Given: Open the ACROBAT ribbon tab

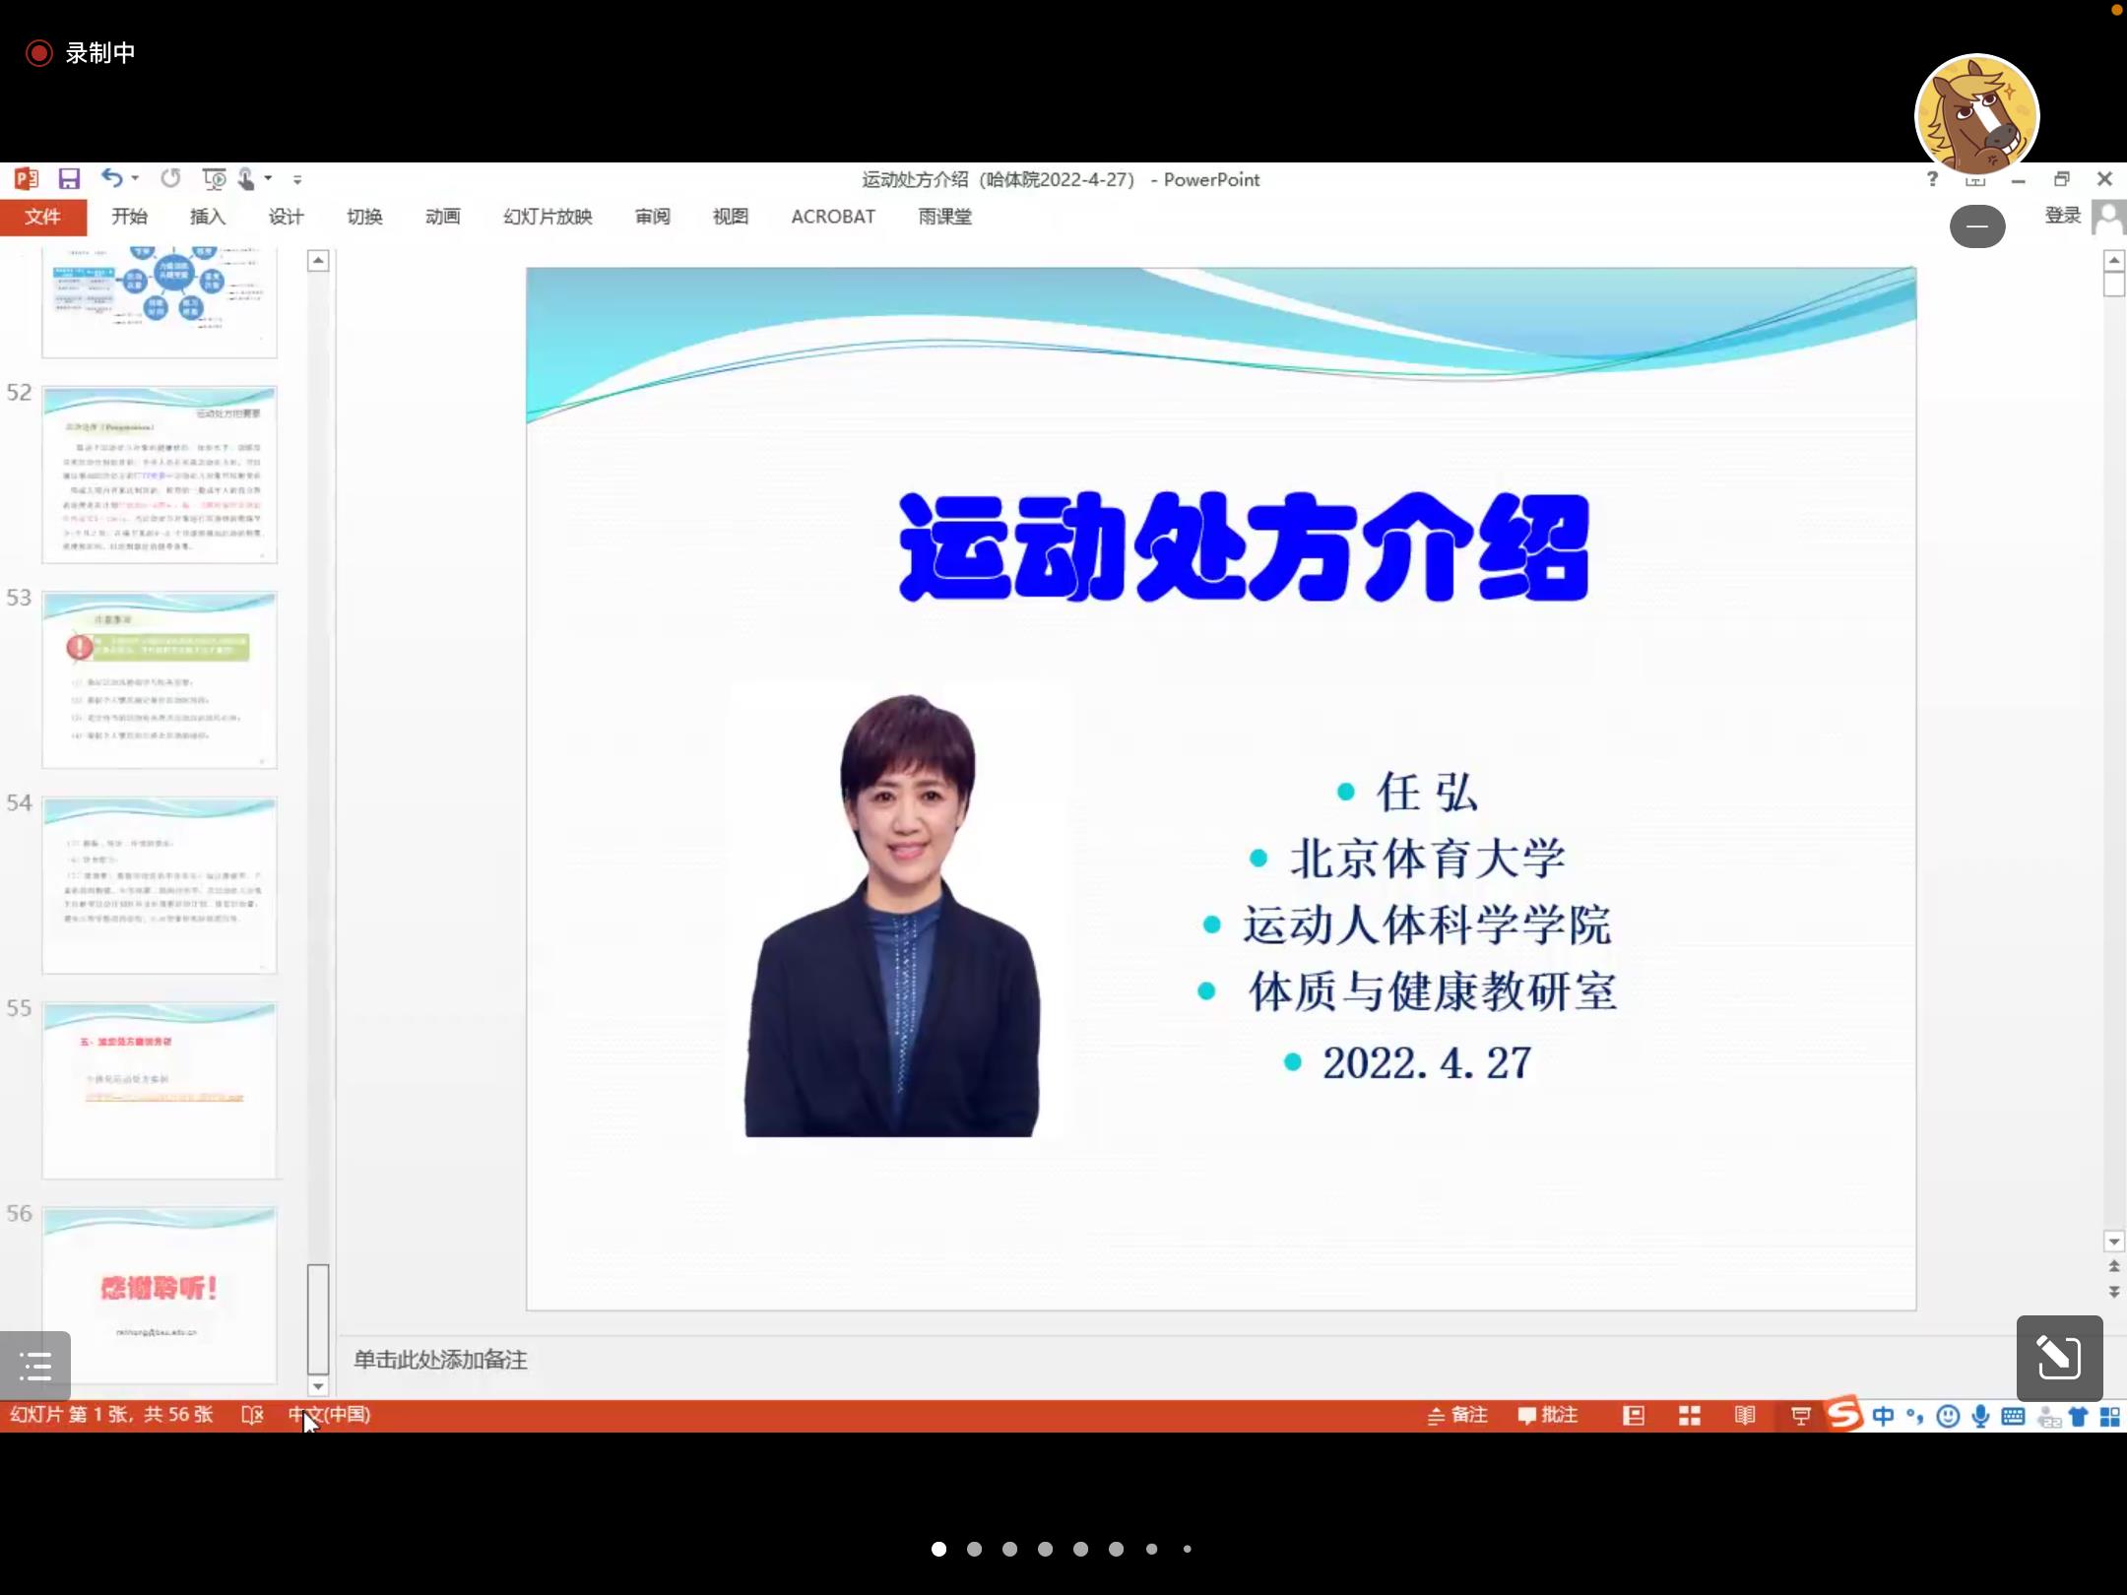Looking at the screenshot, I should (x=833, y=217).
